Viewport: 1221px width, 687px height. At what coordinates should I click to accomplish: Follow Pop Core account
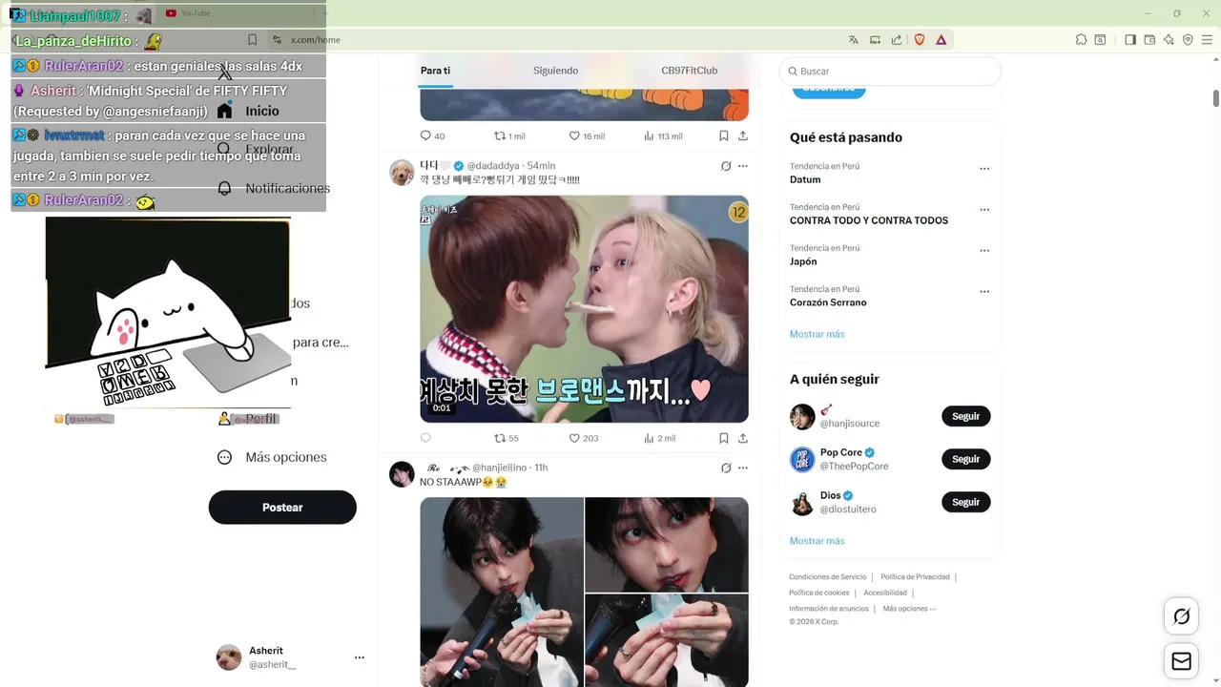[965, 459]
